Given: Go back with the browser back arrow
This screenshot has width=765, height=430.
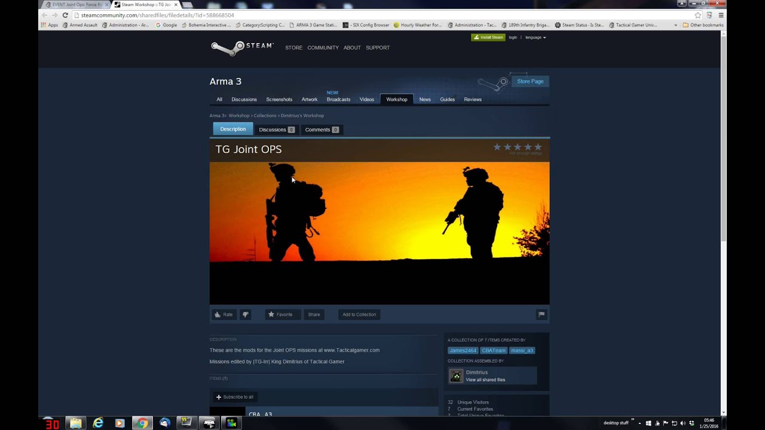Looking at the screenshot, I should click(44, 15).
